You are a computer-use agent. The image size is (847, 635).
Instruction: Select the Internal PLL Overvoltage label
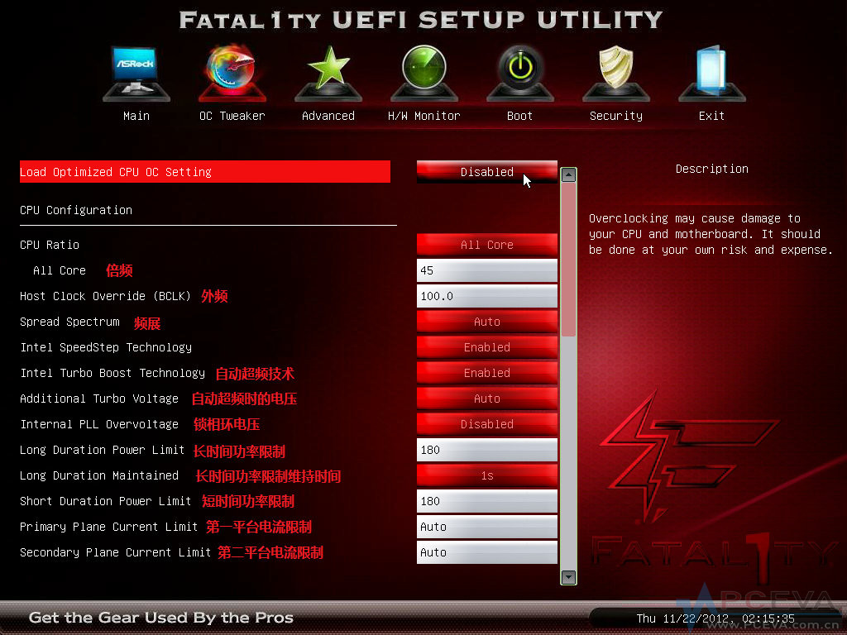(x=99, y=424)
